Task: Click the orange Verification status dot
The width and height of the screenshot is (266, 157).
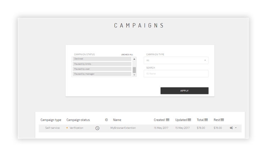Action: (67, 128)
